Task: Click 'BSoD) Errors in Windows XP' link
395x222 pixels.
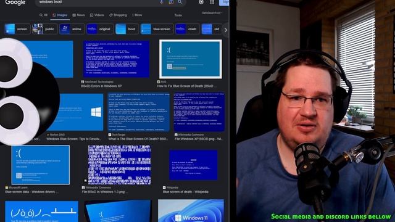Action: [101, 86]
